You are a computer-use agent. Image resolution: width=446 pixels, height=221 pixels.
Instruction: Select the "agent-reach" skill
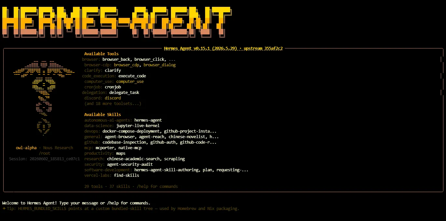tap(151, 137)
